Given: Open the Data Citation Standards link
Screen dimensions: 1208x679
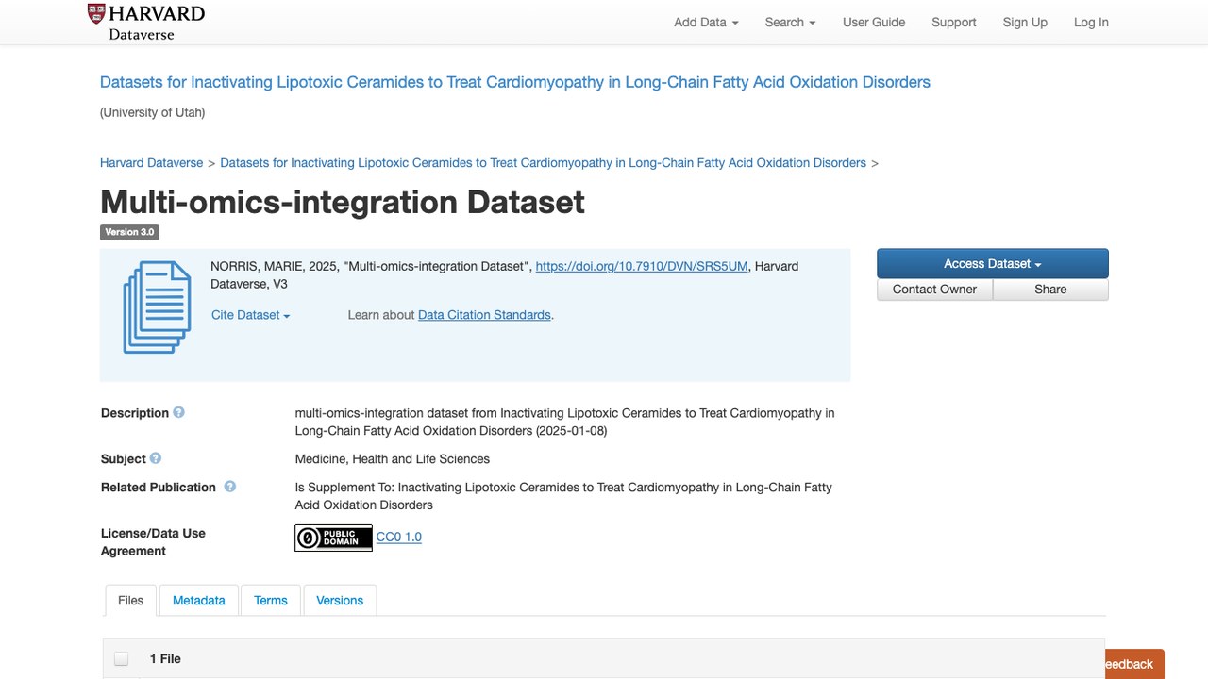Looking at the screenshot, I should pos(484,315).
